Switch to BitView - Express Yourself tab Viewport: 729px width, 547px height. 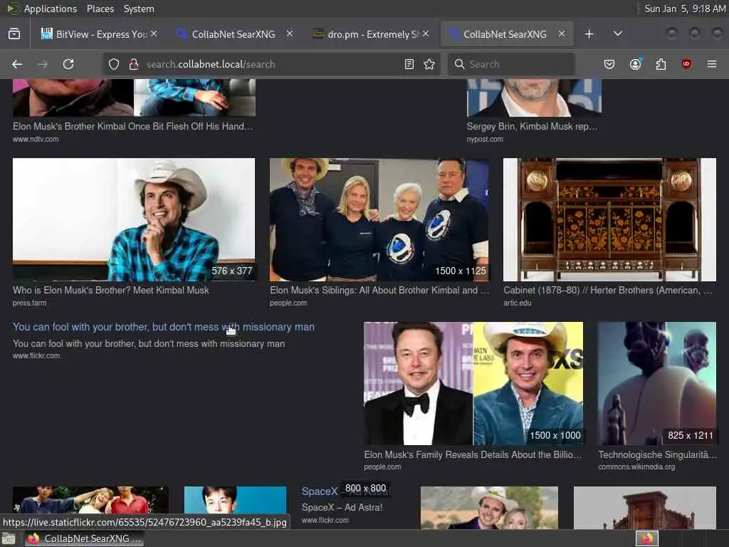[x=99, y=34]
